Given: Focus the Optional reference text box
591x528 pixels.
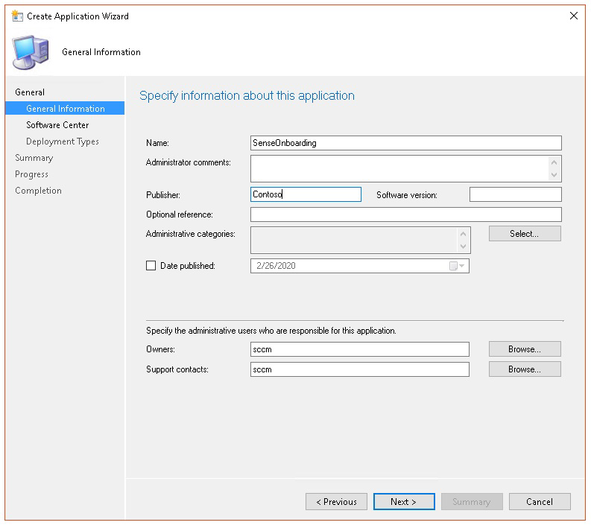Looking at the screenshot, I should point(405,214).
